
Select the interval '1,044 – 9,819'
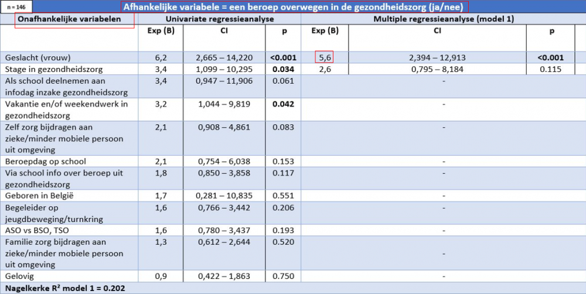point(224,104)
